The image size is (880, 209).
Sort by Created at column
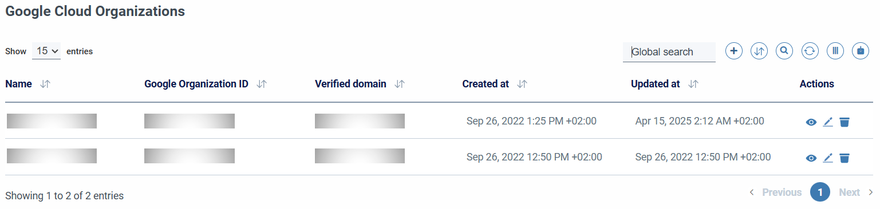coord(522,84)
